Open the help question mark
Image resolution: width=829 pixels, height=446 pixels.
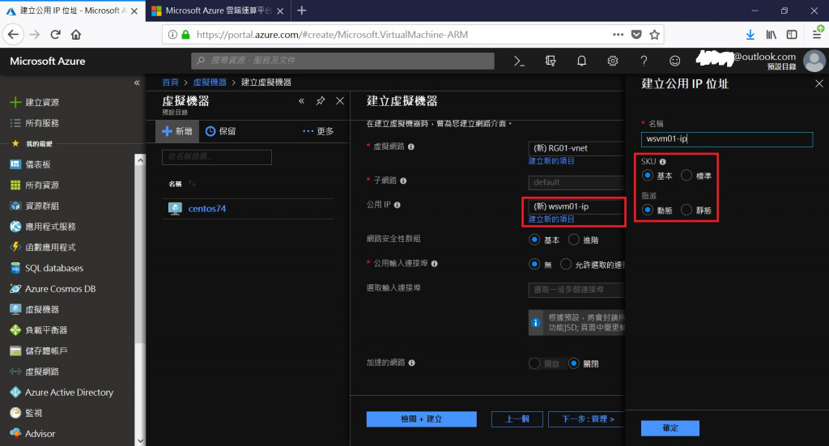pyautogui.click(x=644, y=62)
